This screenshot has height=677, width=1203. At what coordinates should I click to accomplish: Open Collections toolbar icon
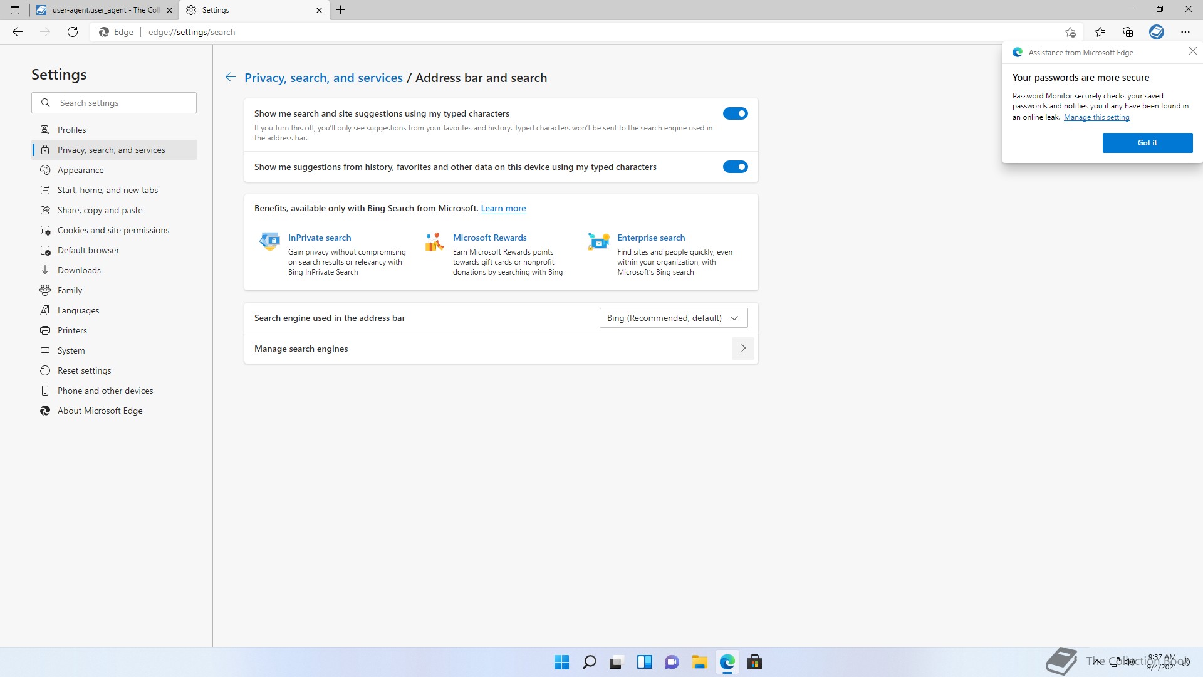point(1128,32)
